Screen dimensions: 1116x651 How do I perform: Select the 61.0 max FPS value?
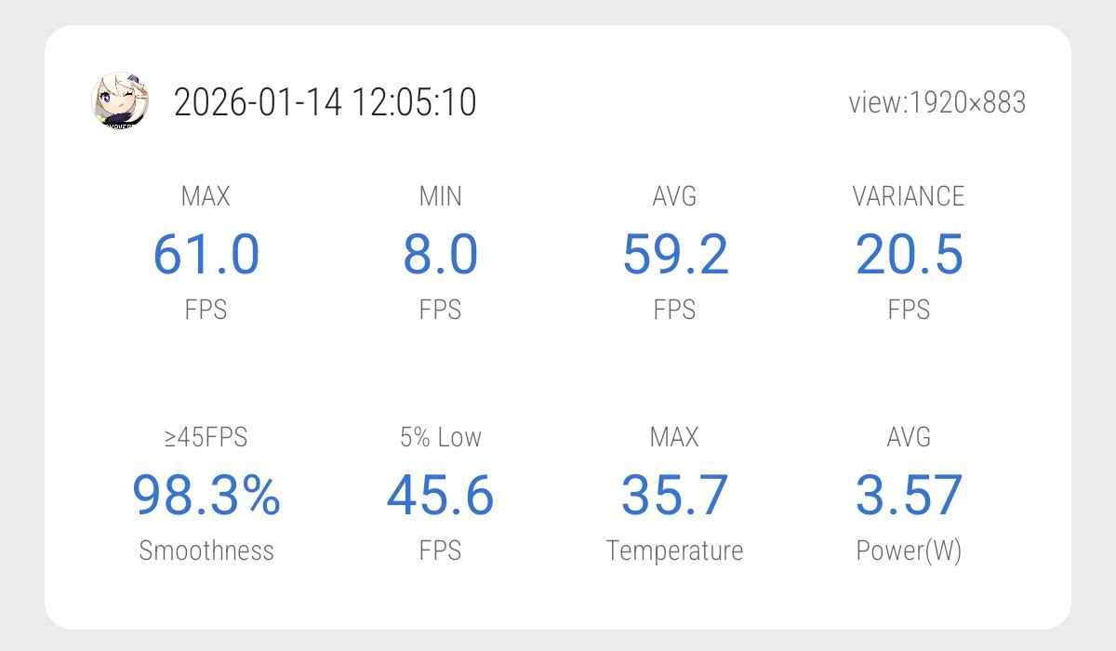point(206,254)
